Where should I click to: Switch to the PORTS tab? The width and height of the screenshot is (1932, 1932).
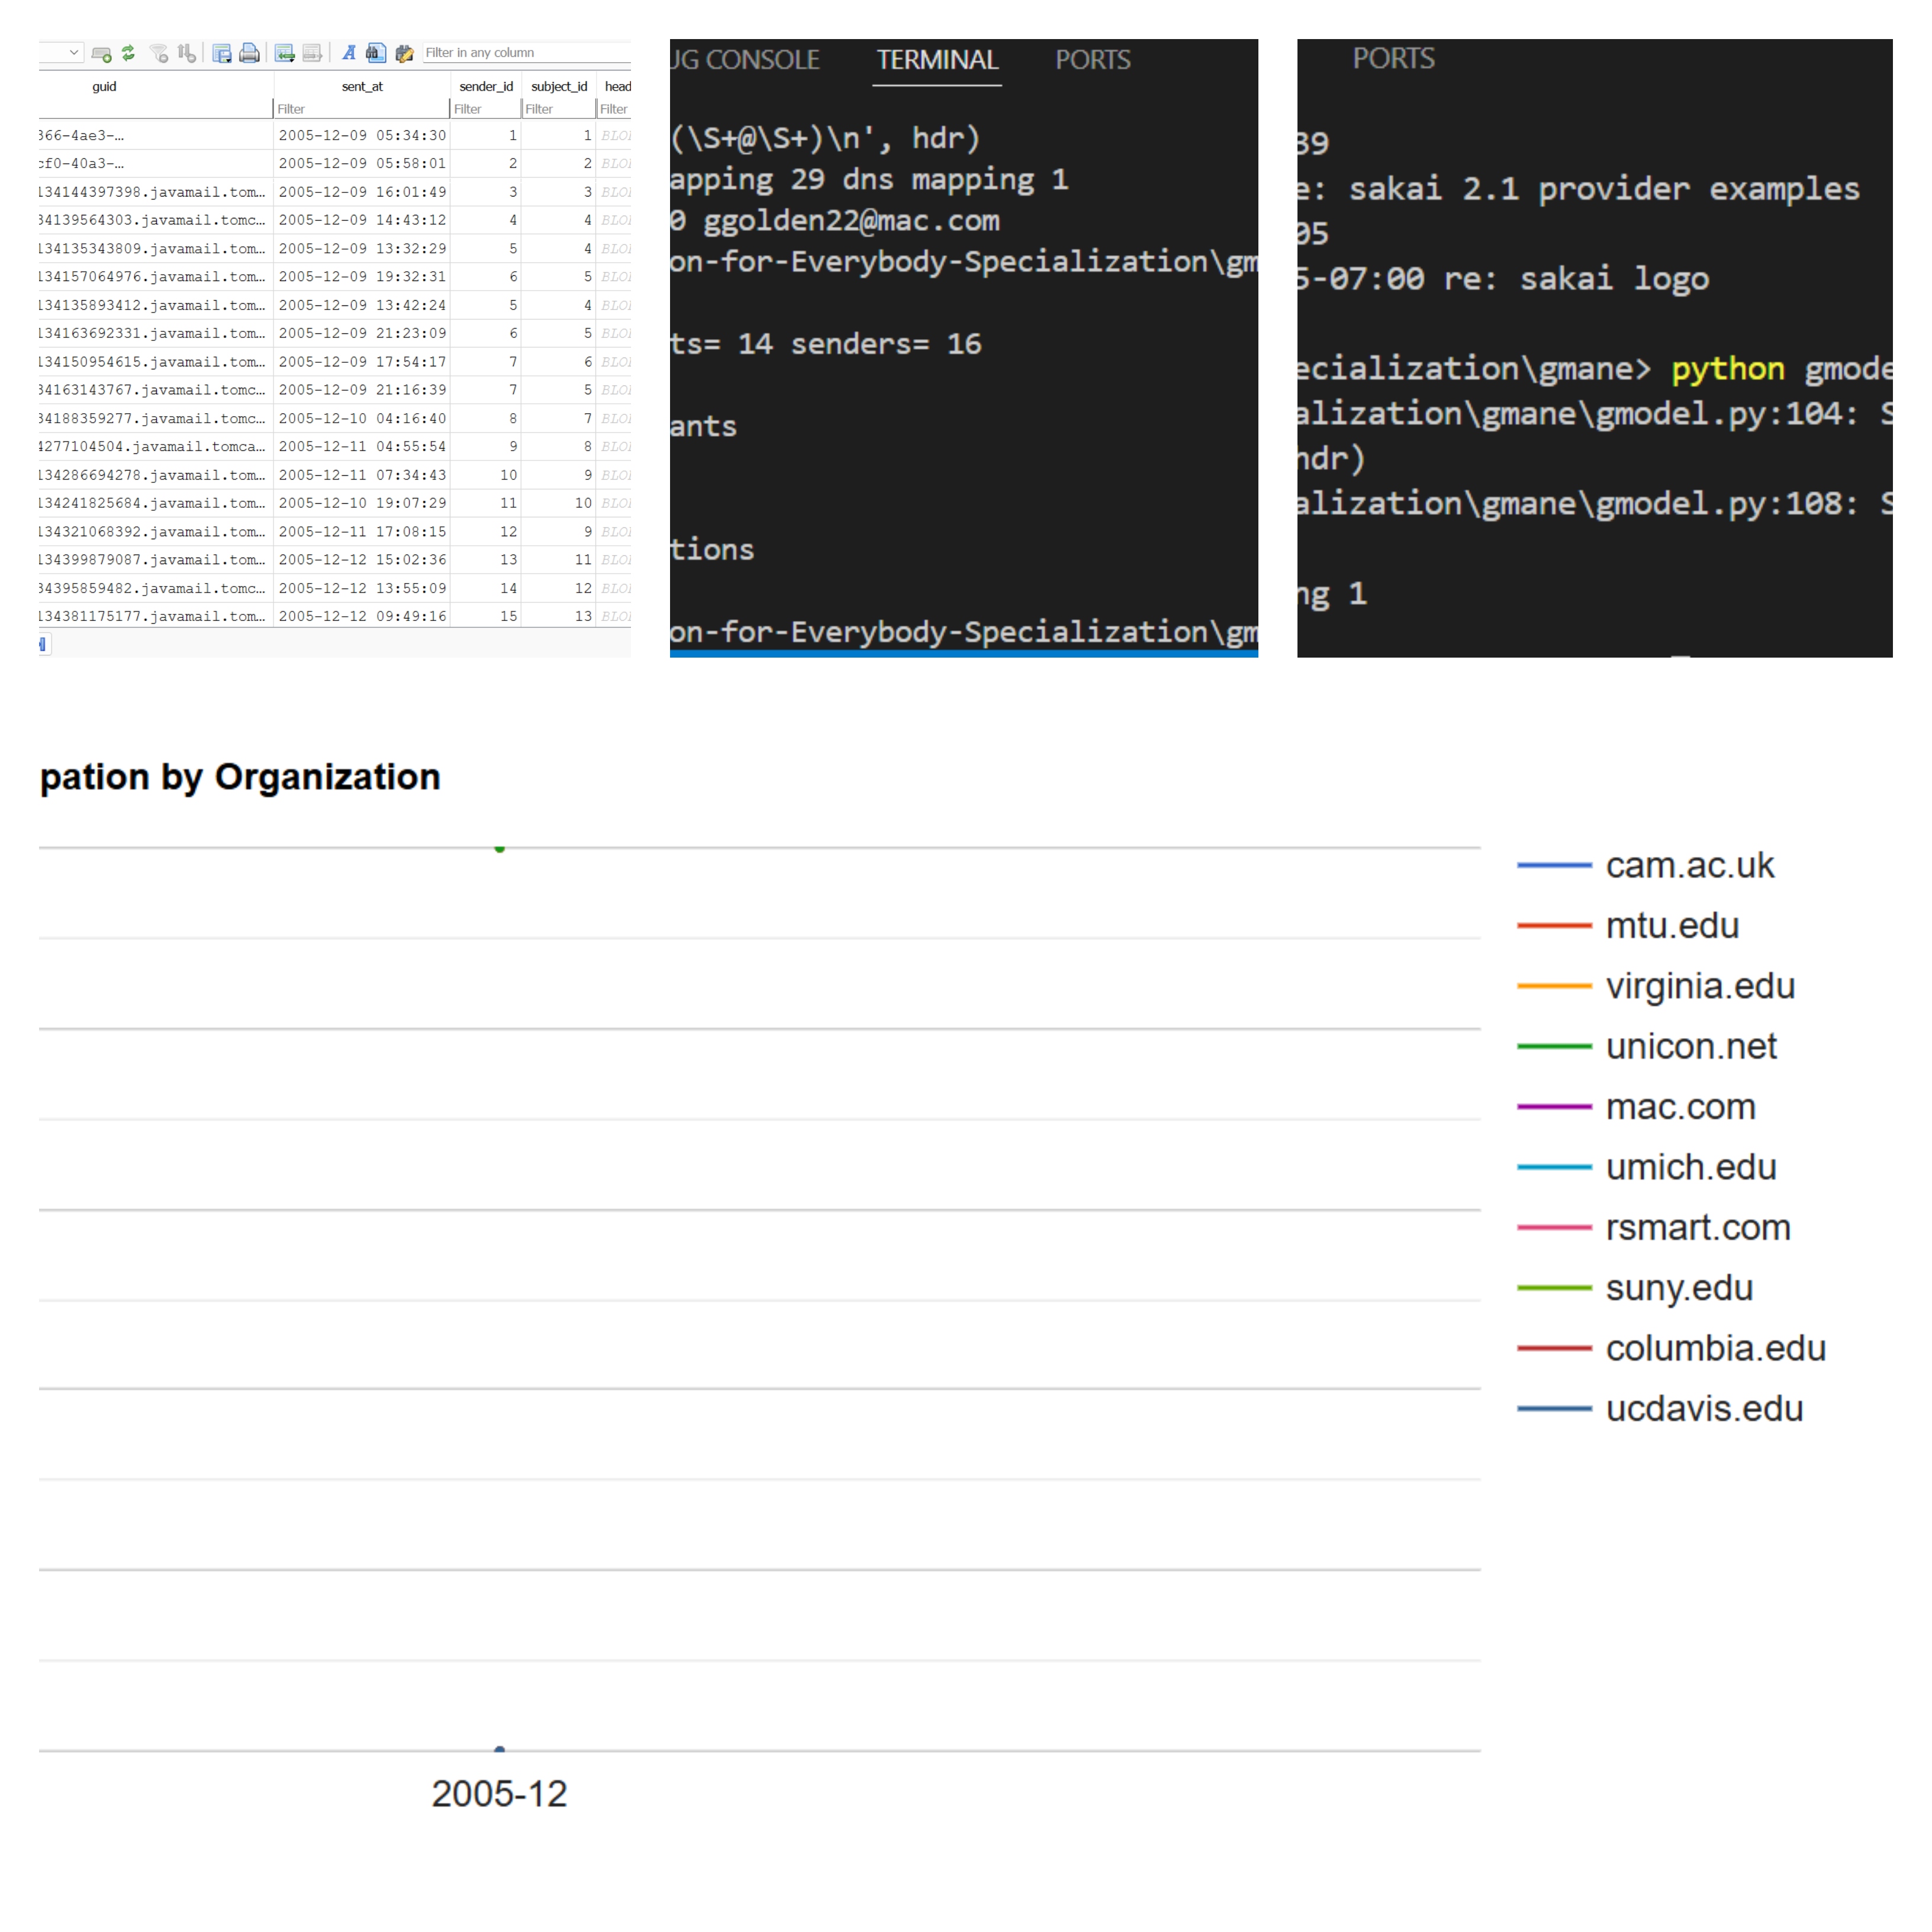(x=1092, y=60)
